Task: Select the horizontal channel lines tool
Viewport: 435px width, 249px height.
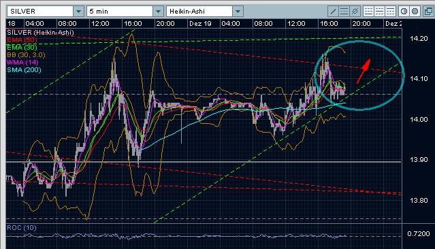Action: (344, 12)
